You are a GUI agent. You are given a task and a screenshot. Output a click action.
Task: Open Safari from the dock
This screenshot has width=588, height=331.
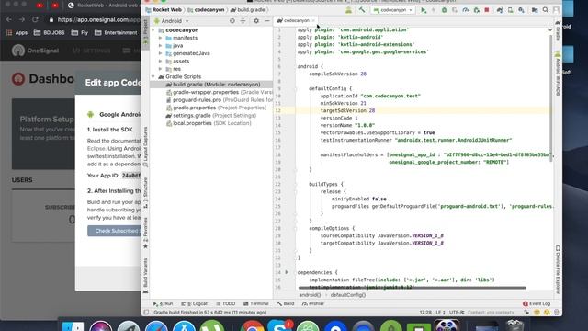[156, 325]
